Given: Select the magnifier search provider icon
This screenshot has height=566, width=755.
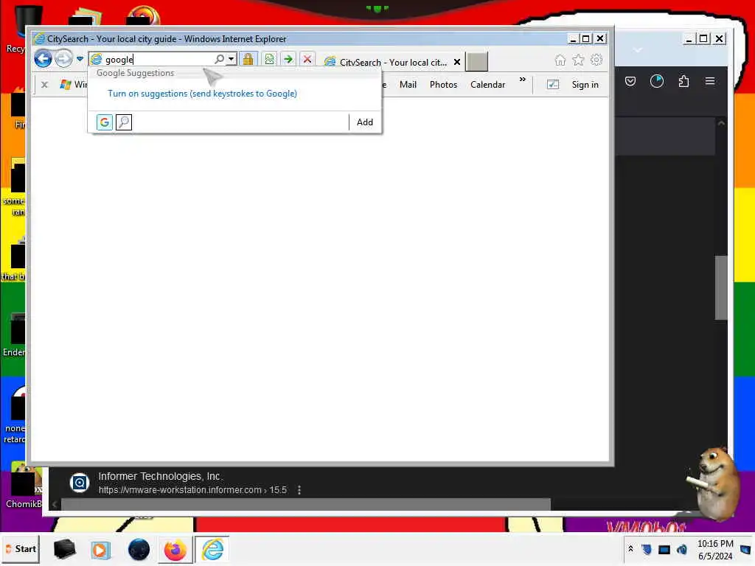Looking at the screenshot, I should [124, 122].
